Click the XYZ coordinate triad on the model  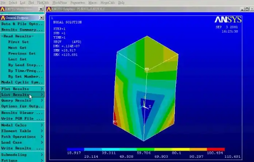pyautogui.click(x=145, y=105)
